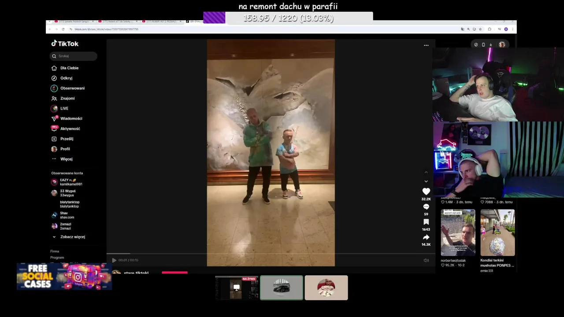This screenshot has height=317, width=564.
Task: Open the comments bubble icon
Action: [426, 207]
